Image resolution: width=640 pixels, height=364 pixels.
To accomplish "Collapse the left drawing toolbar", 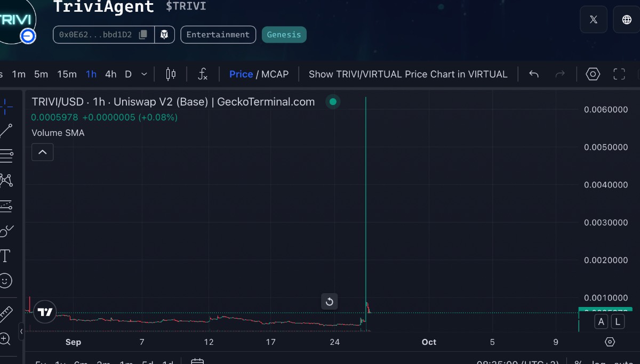I will tap(21, 331).
